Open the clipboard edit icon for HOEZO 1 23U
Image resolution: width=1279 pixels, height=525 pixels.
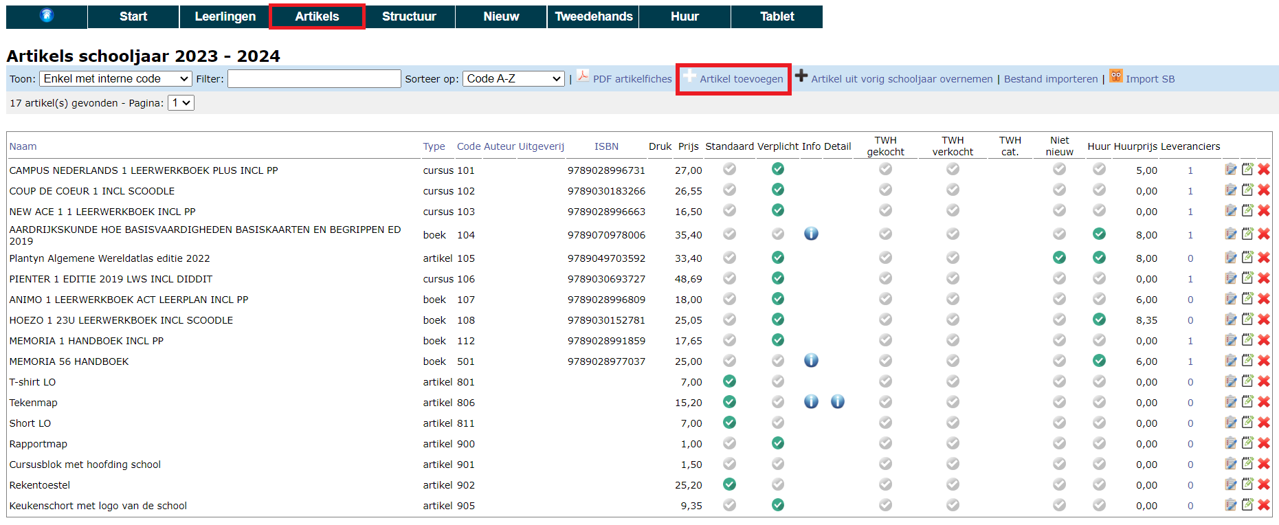click(x=1231, y=319)
